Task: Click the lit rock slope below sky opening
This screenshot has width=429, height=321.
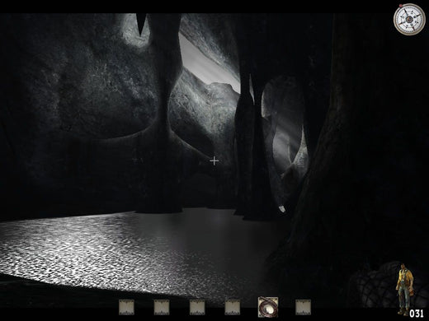Action: click(x=204, y=115)
